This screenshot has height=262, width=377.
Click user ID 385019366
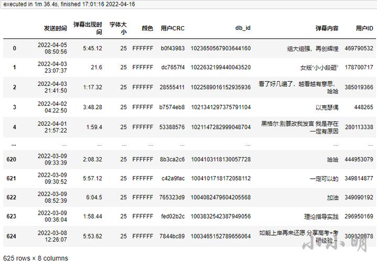[x=359, y=87]
